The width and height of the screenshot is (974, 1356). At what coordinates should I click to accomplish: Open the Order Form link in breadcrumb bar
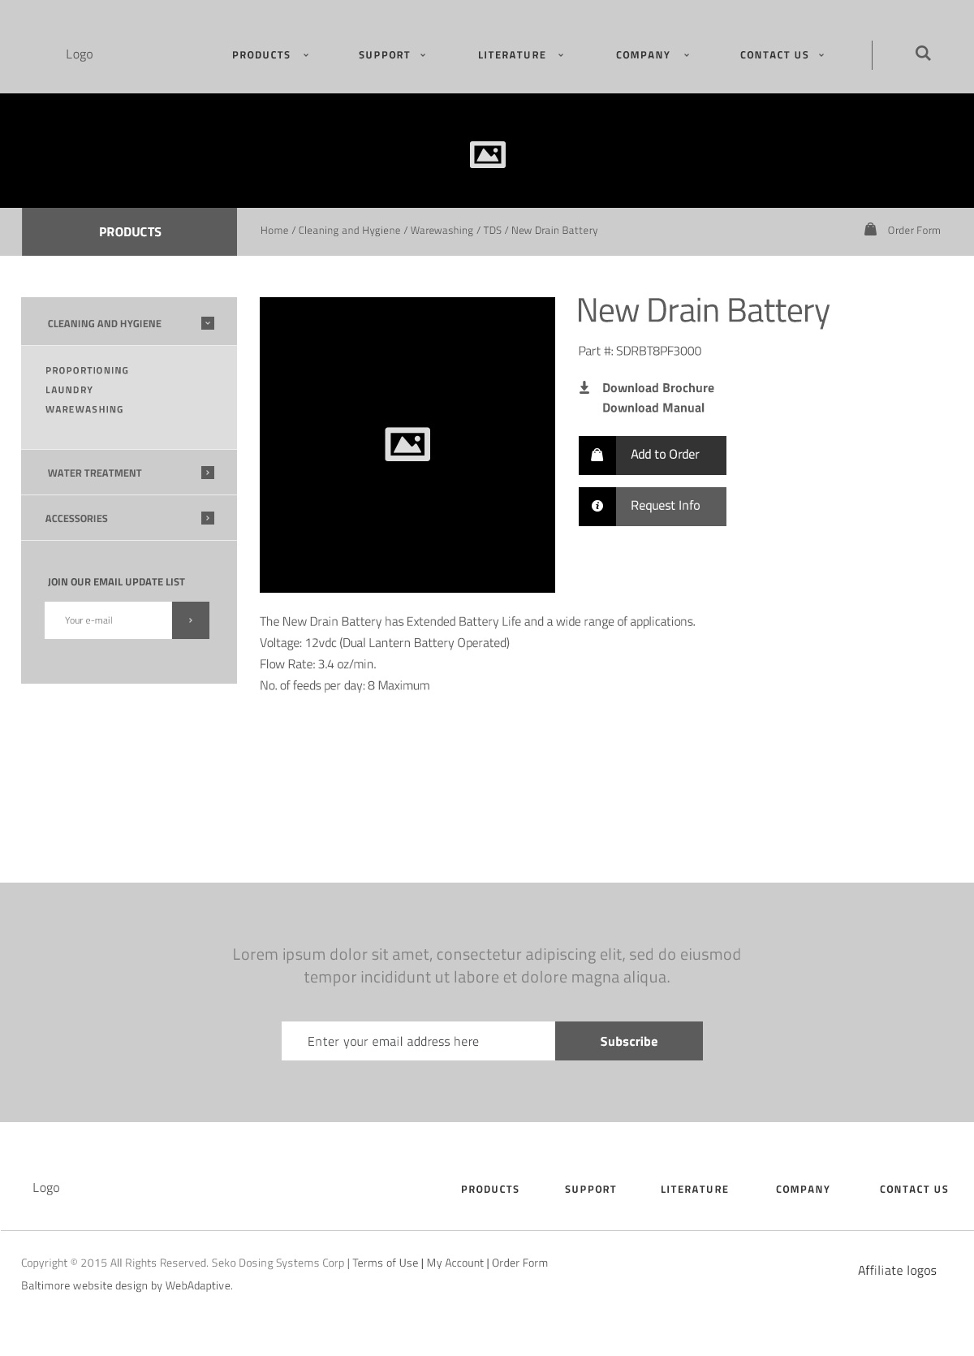[x=914, y=230]
